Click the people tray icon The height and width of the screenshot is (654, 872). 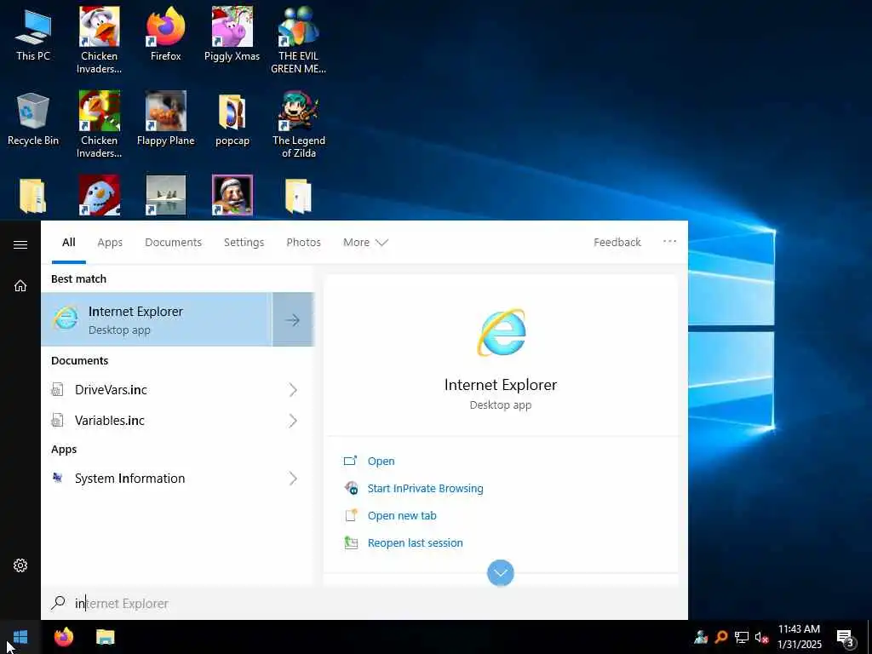click(701, 637)
